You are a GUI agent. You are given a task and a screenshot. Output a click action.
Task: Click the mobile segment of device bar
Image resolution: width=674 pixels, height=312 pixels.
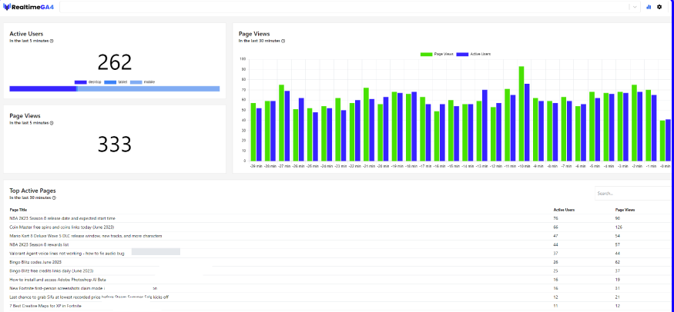click(149, 88)
